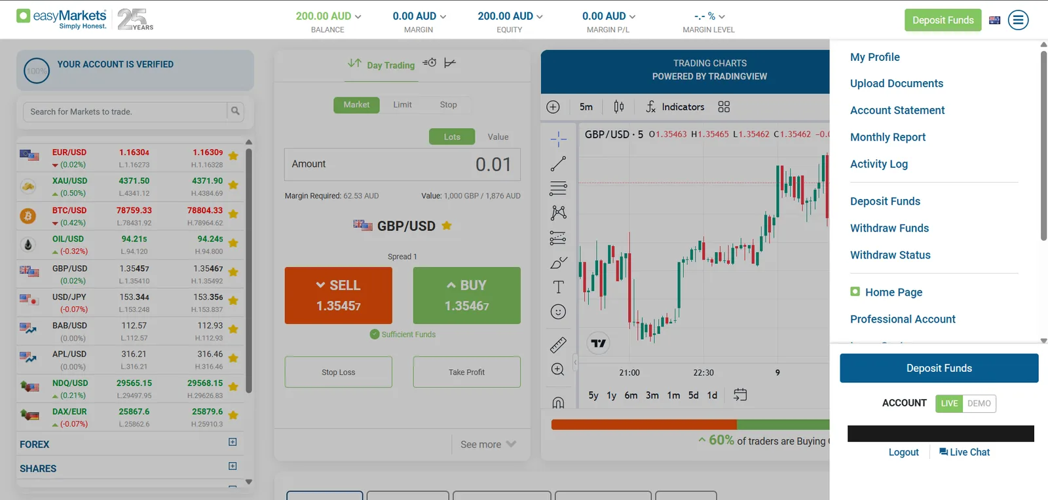Screen dimensions: 1048x500
Task: Click the pending order icon beside Day Trading
Action: (x=430, y=63)
